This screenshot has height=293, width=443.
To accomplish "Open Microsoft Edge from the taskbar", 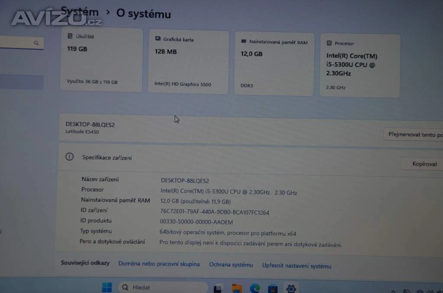I will (x=254, y=288).
